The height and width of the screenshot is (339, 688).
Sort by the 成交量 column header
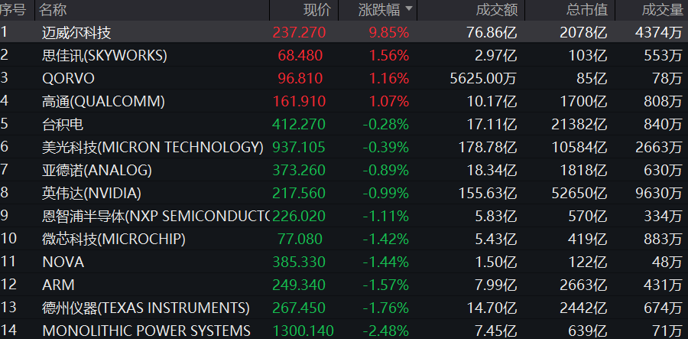(663, 10)
